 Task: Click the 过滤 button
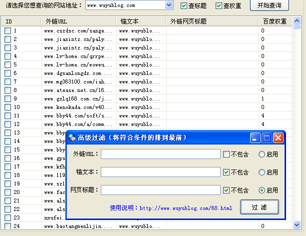[x=259, y=207]
